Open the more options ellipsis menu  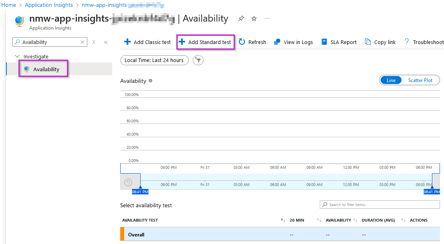(x=267, y=19)
